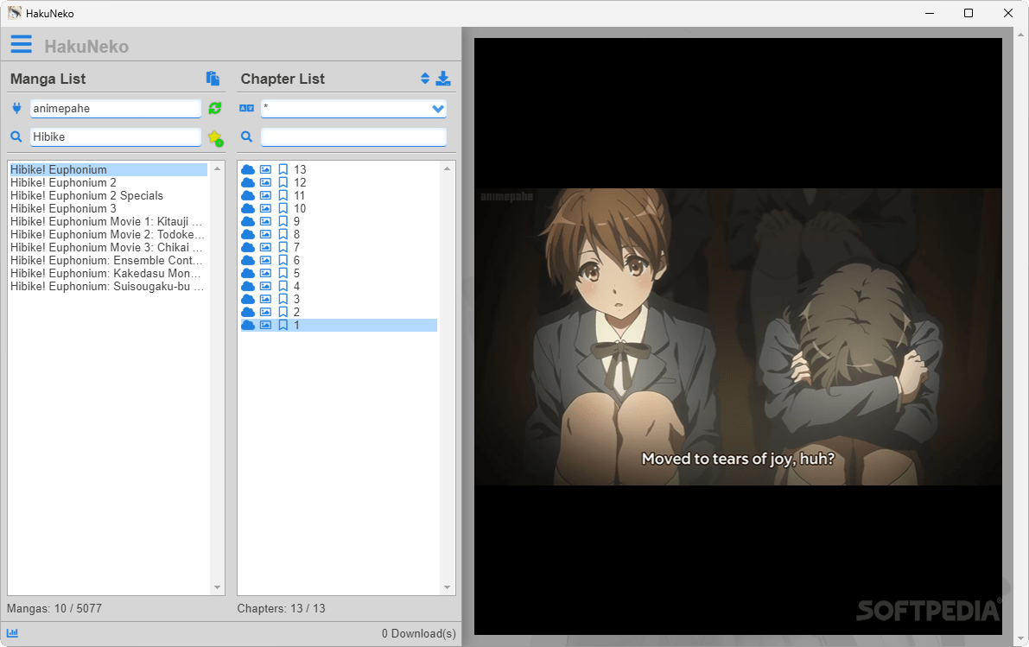Click the connector plug icon
The image size is (1029, 647).
tap(17, 108)
